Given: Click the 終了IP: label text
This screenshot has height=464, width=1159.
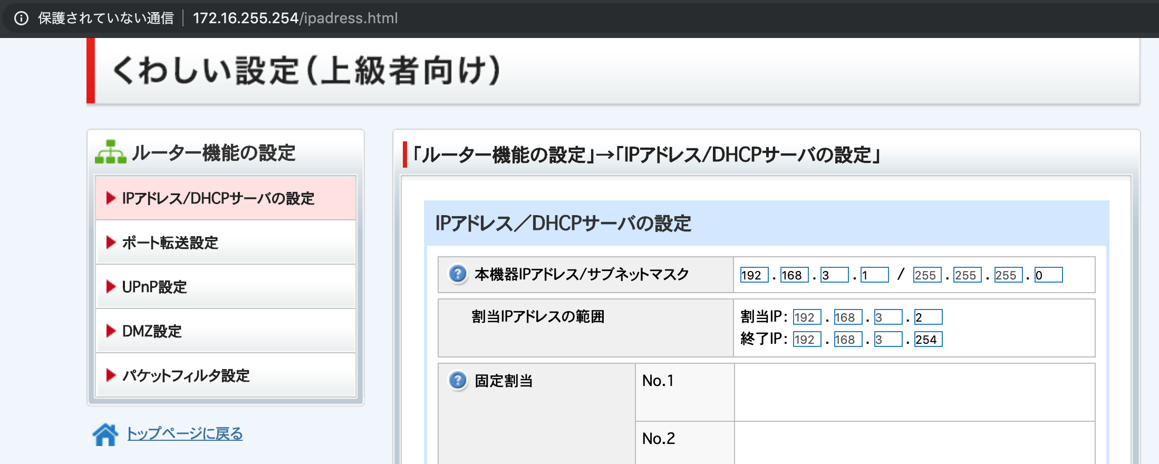Looking at the screenshot, I should click(764, 339).
